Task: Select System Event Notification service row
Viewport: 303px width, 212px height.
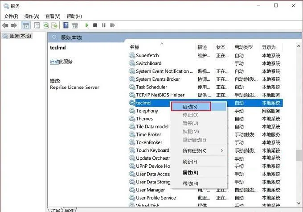Action: 205,71
